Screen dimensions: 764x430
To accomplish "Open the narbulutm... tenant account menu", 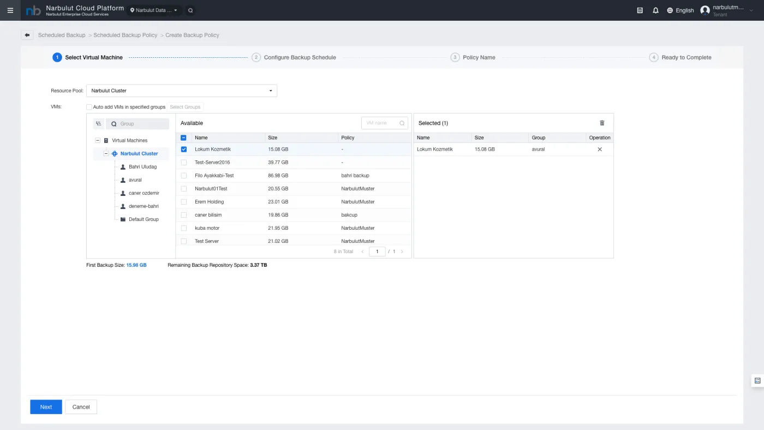I will pos(728,10).
